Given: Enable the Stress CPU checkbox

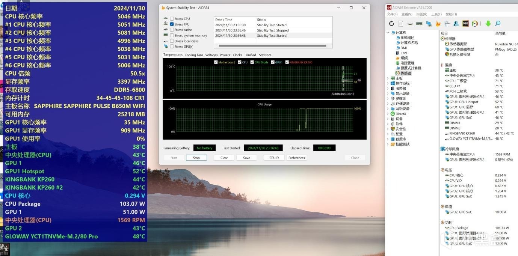Looking at the screenshot, I should 172,19.
